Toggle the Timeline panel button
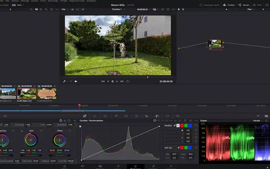Viewport: 270px width, 169px height. 229,5
